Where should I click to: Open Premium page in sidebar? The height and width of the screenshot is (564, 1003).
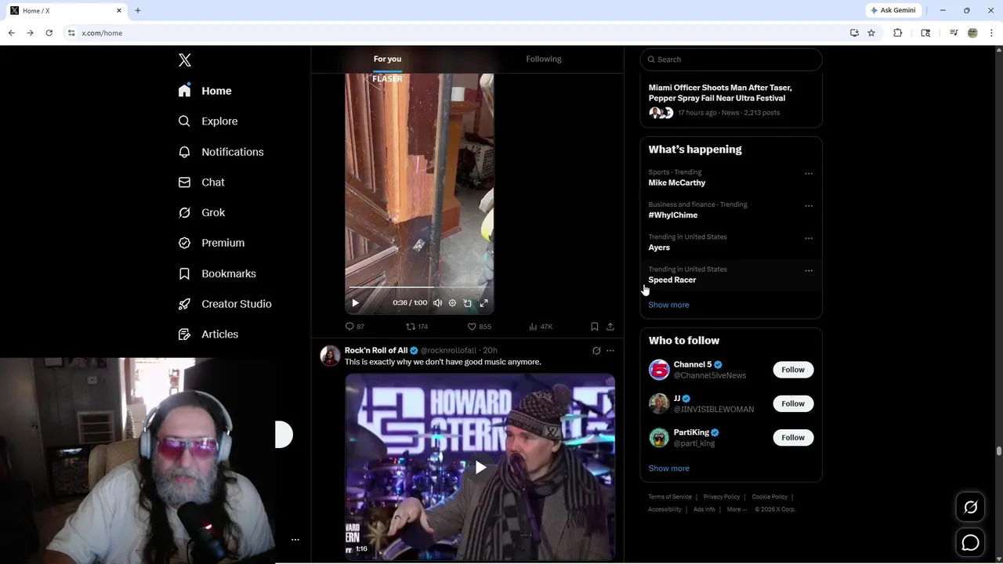click(212, 243)
